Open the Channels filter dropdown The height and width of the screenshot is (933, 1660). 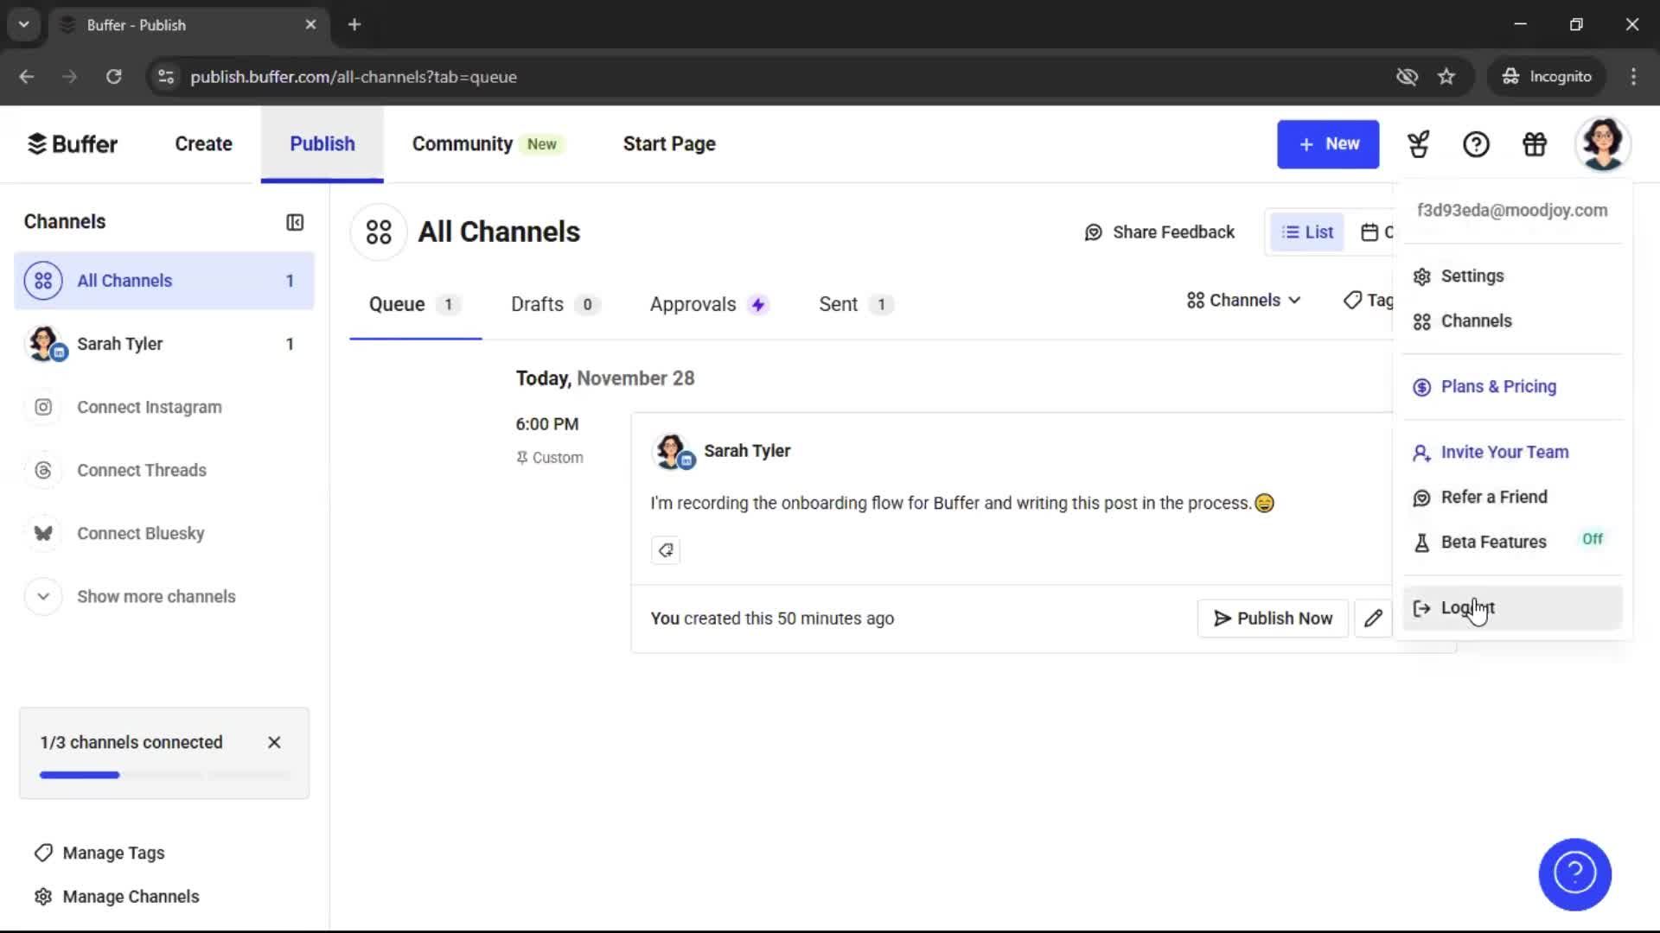(1242, 300)
